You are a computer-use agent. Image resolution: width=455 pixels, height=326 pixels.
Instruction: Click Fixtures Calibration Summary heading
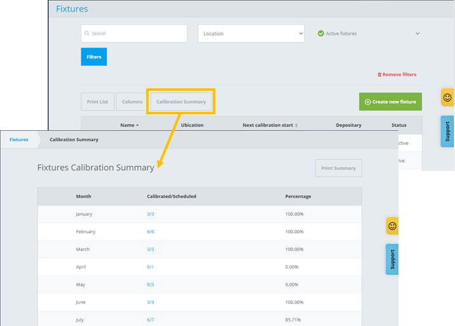click(x=96, y=168)
